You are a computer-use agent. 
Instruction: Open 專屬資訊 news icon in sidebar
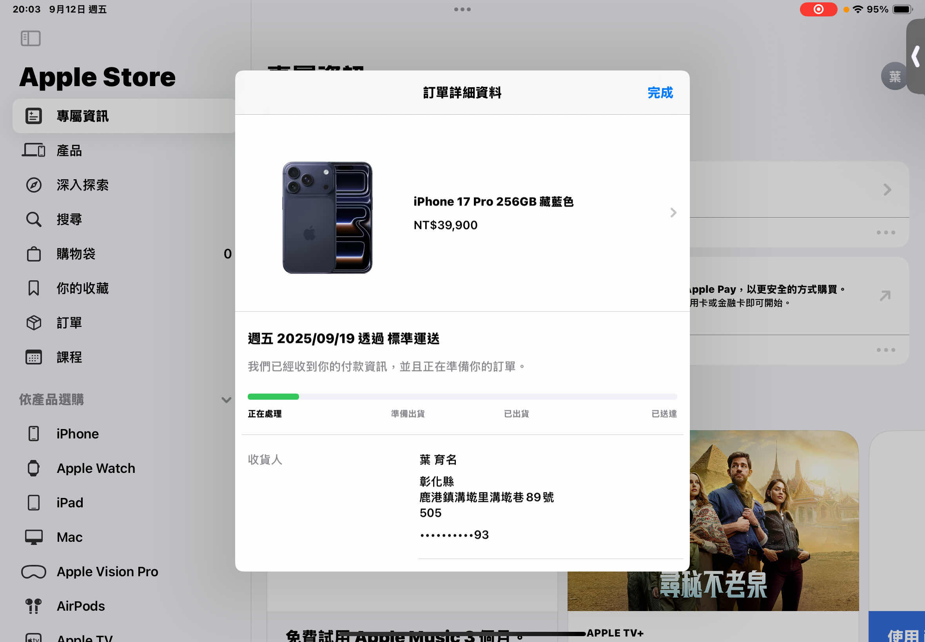click(x=33, y=116)
